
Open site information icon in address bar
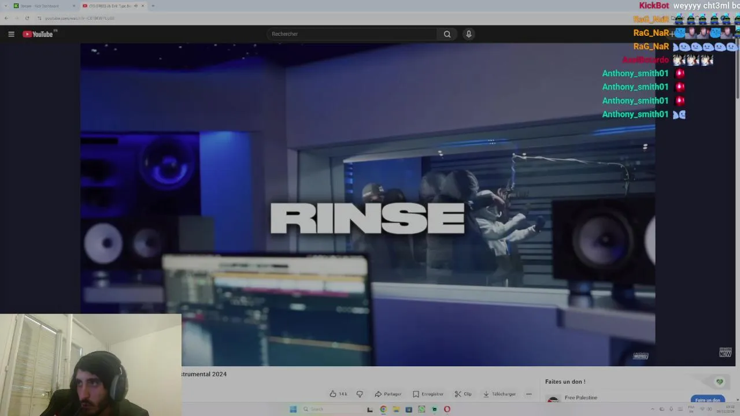pyautogui.click(x=40, y=18)
